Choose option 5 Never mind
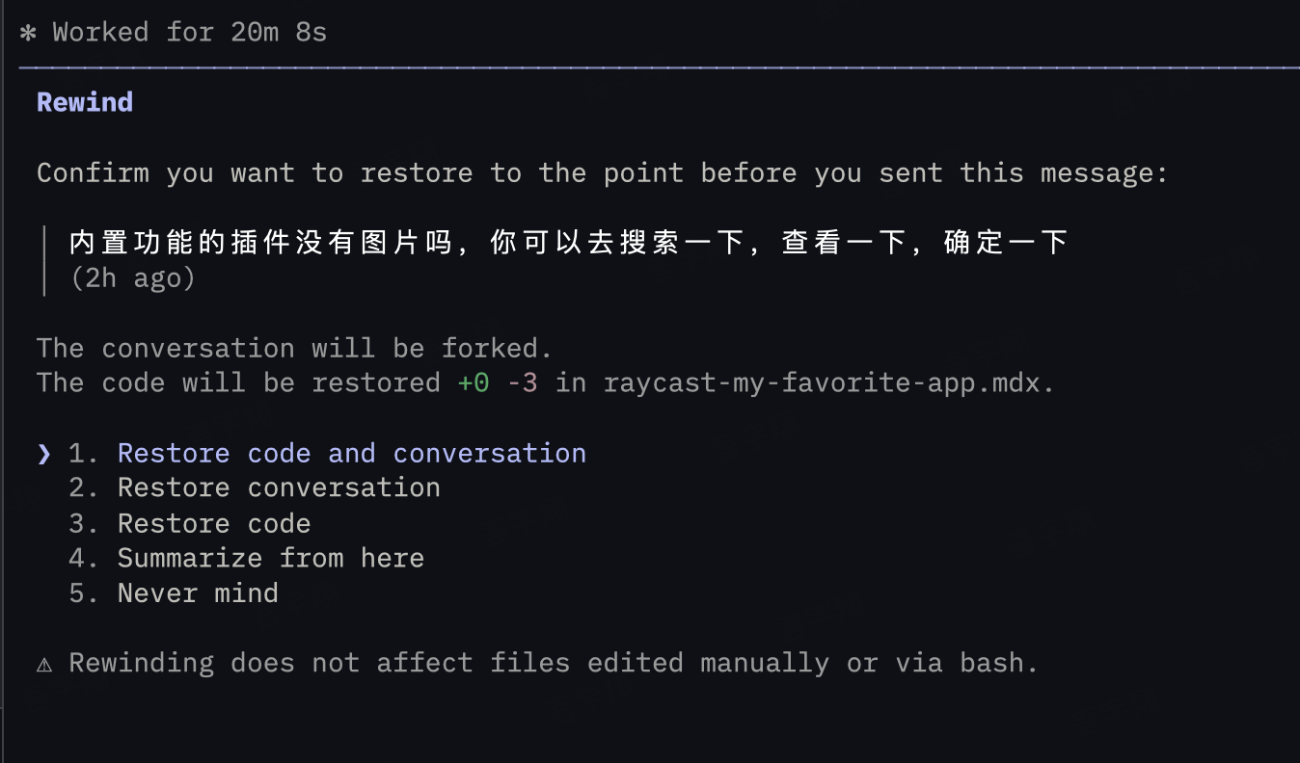 point(197,592)
